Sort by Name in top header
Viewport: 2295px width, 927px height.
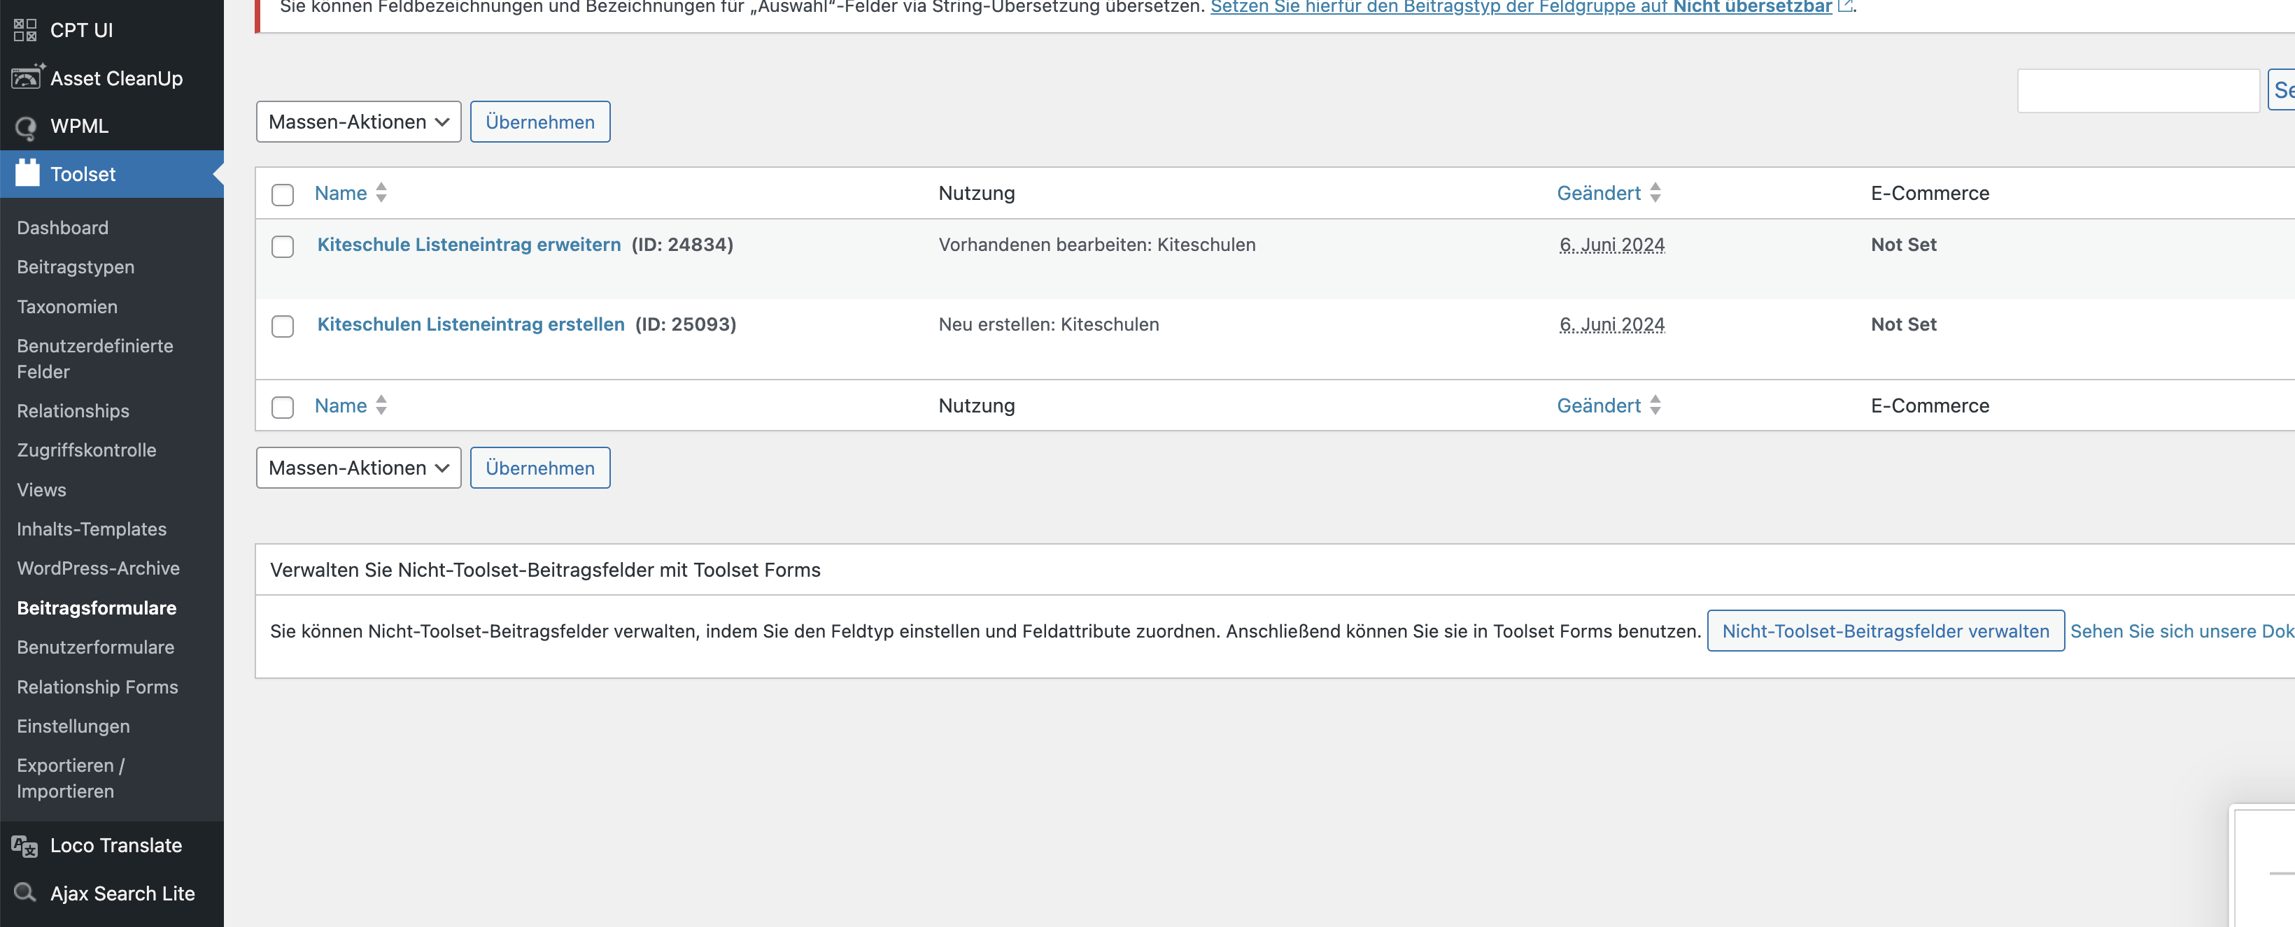(340, 193)
